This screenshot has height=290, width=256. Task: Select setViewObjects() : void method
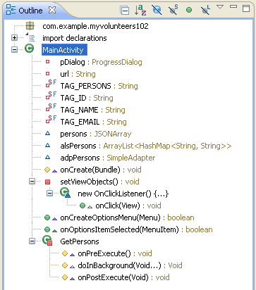click(x=99, y=182)
